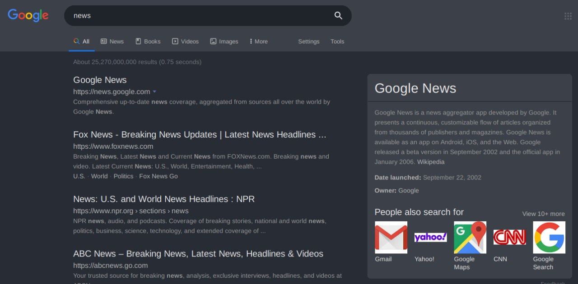Click the Yahoo! logo thumbnail

pyautogui.click(x=430, y=237)
